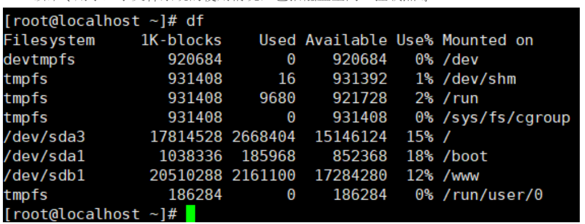
Task: Click the /boot mount point text
Action: click(x=465, y=157)
